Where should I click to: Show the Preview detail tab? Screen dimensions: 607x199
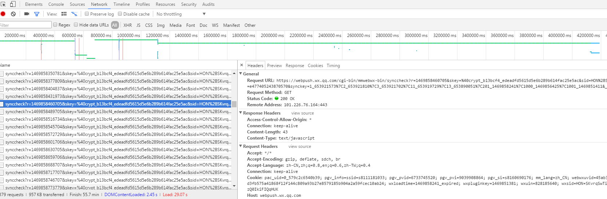pos(274,65)
